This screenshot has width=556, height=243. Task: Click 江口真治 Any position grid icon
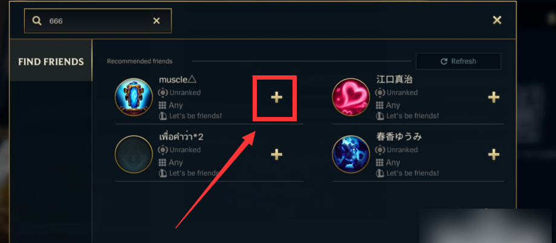[x=380, y=105]
